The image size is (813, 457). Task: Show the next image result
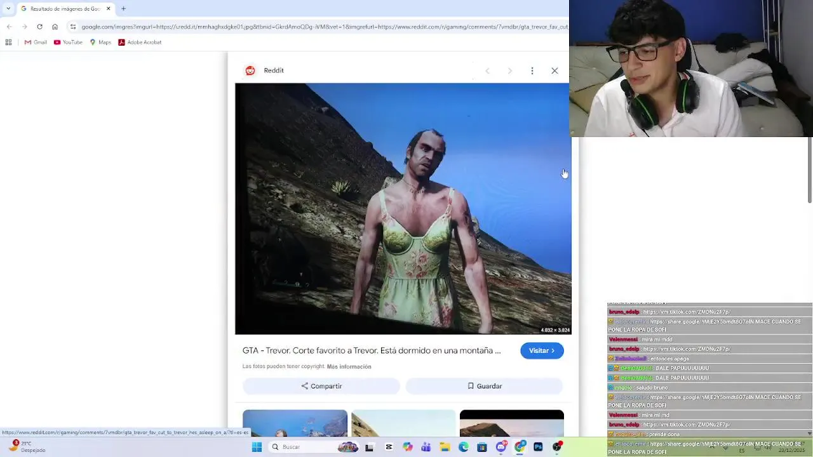[509, 70]
